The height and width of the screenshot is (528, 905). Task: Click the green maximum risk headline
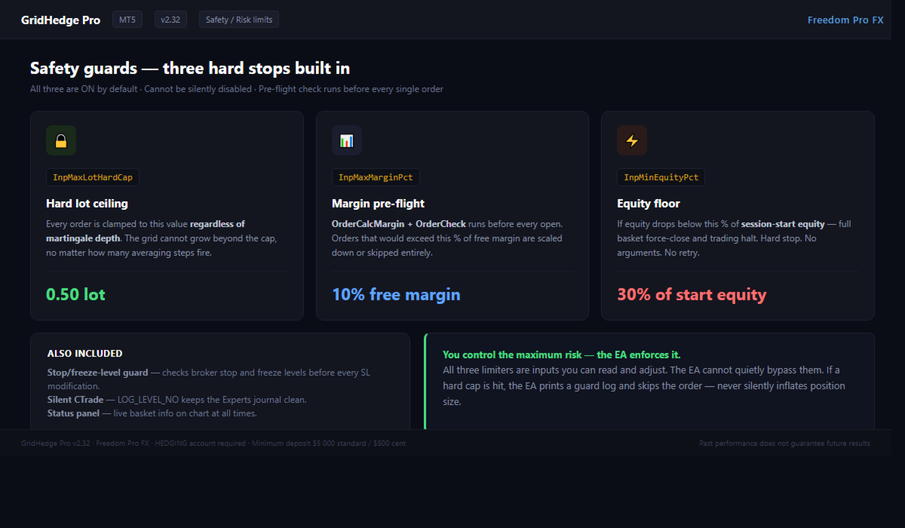561,355
